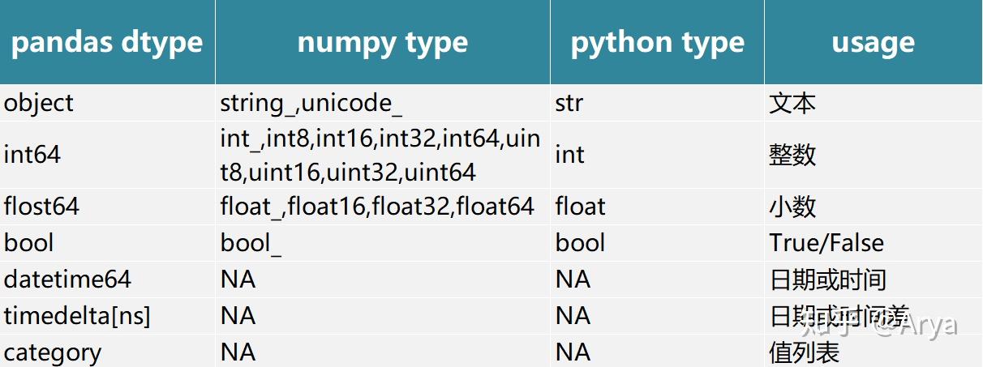Click the 'int' python type cell
Image resolution: width=983 pixels, height=367 pixels.
click(x=657, y=155)
